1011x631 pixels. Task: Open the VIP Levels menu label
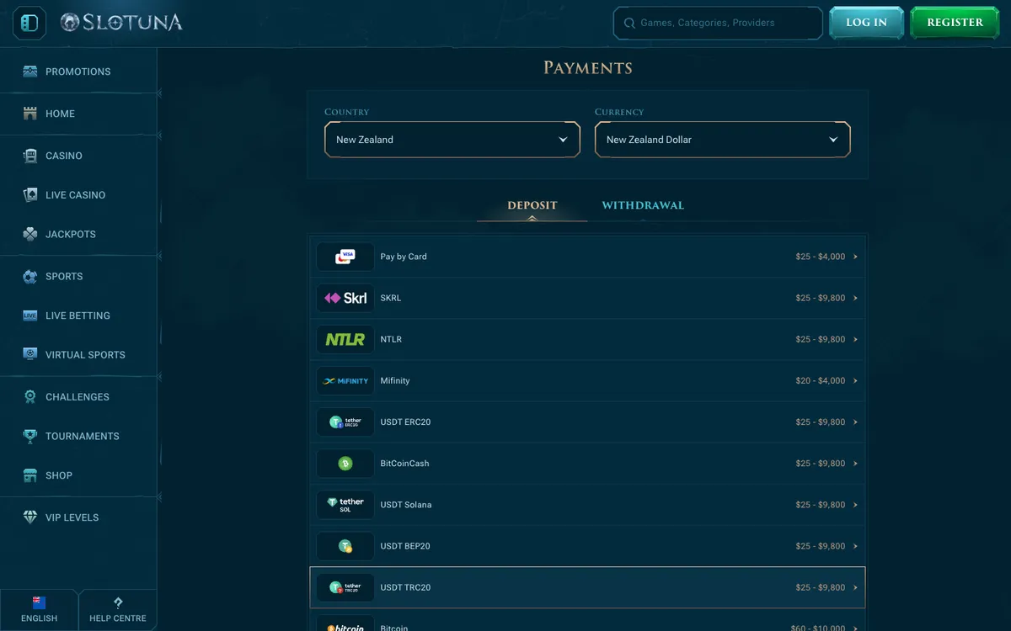pyautogui.click(x=72, y=517)
